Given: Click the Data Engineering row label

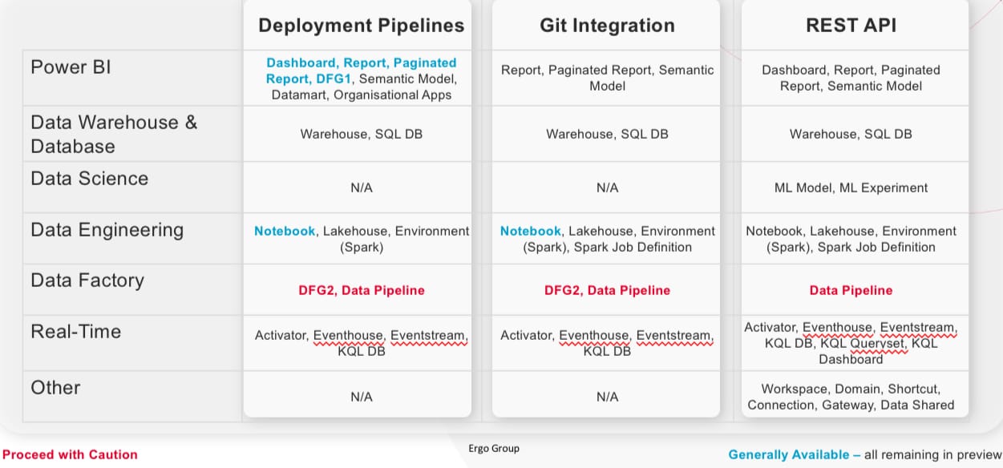Looking at the screenshot, I should coord(107,230).
